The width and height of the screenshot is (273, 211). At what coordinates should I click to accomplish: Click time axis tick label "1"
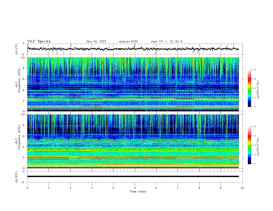tap(49, 188)
